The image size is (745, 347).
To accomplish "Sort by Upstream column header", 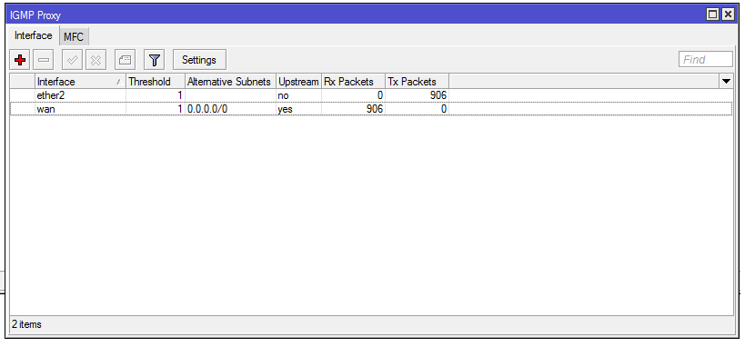I will [x=299, y=82].
